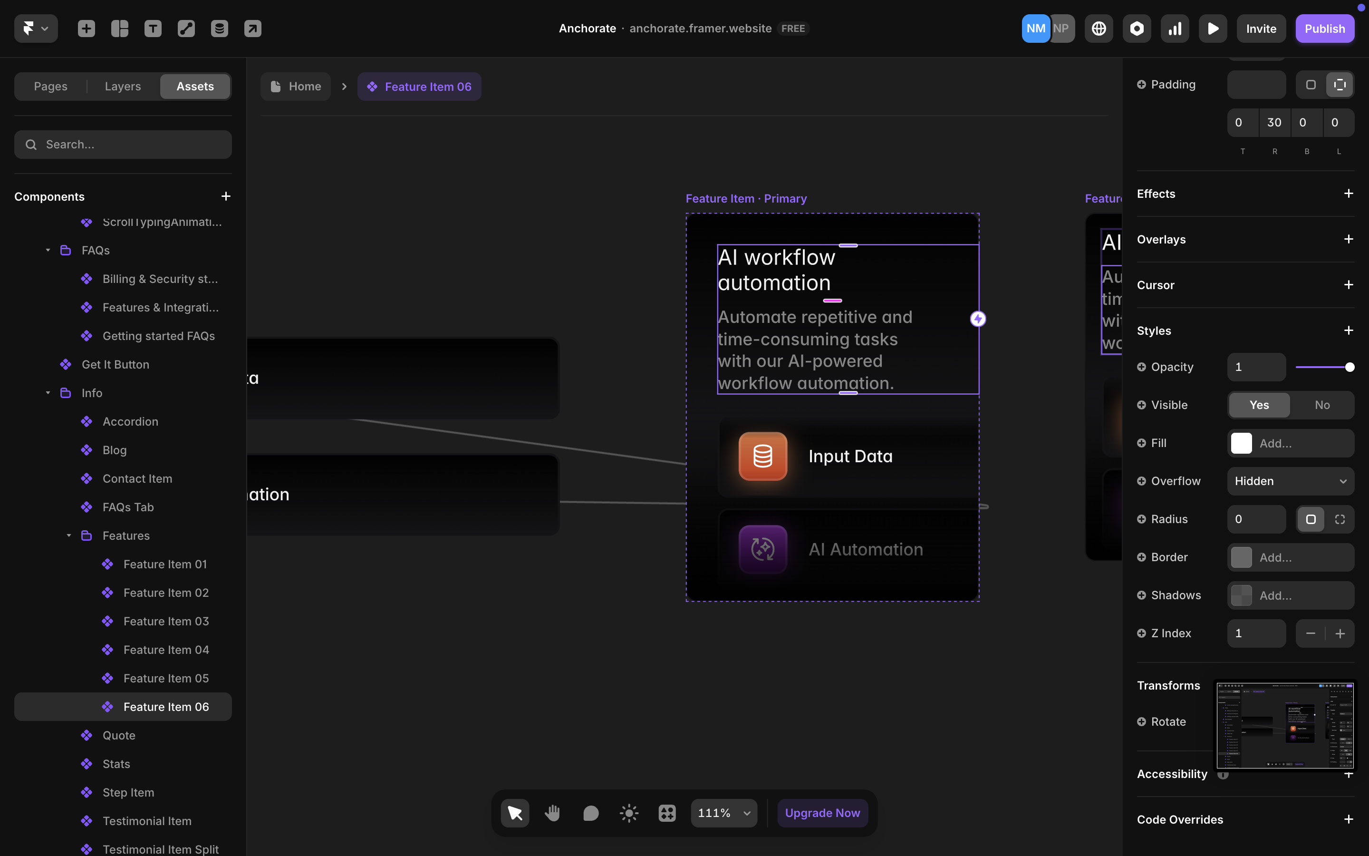1369x856 pixels.
Task: Open the CMS database icon in the toolbar
Action: (220, 29)
